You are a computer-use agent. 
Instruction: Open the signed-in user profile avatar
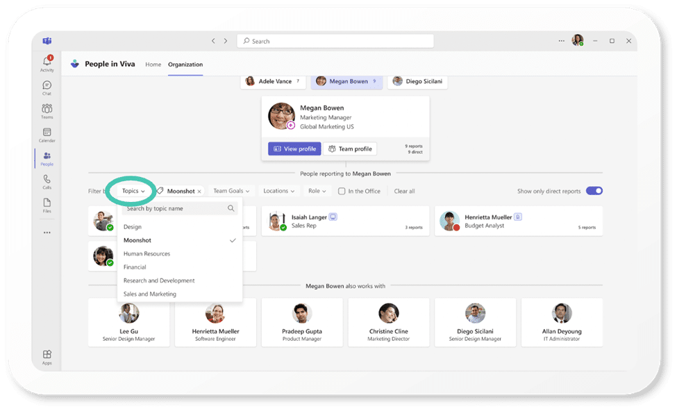coord(578,40)
